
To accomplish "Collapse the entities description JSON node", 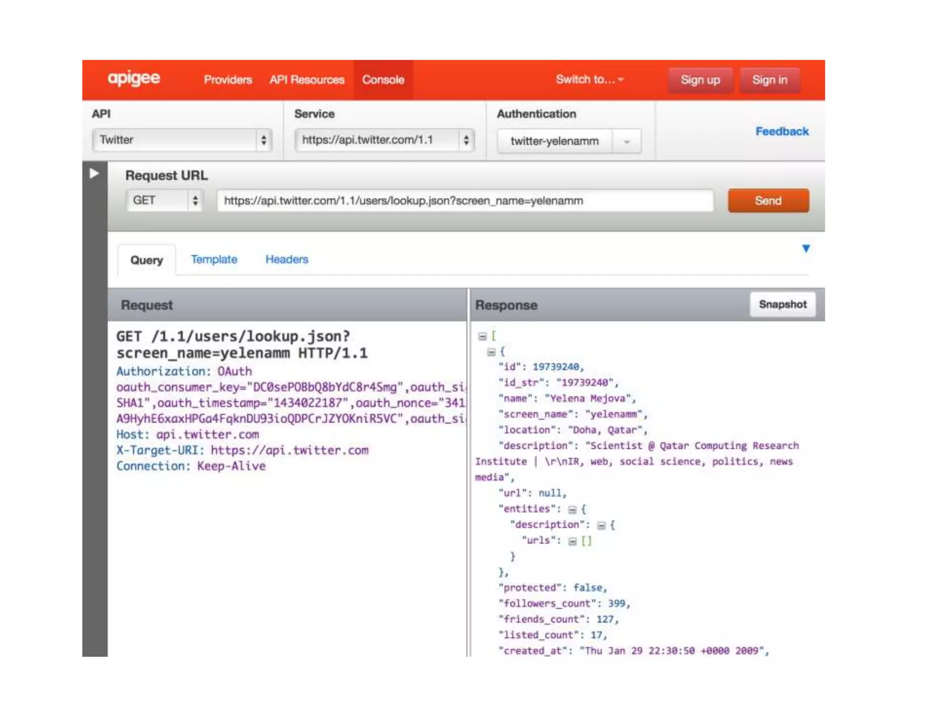I will tap(601, 526).
